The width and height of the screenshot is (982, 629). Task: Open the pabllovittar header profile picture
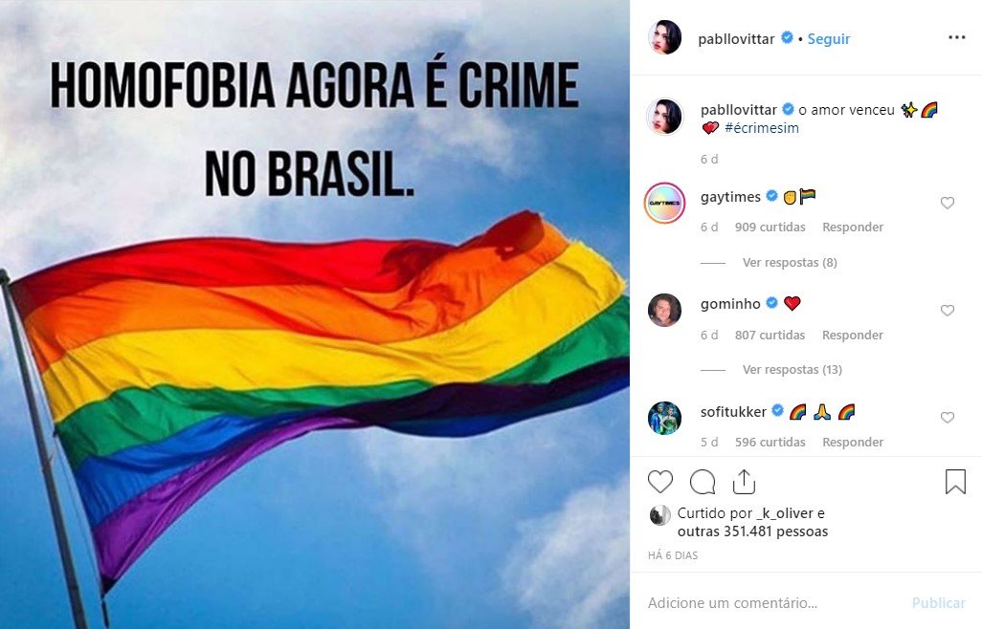coord(664,37)
